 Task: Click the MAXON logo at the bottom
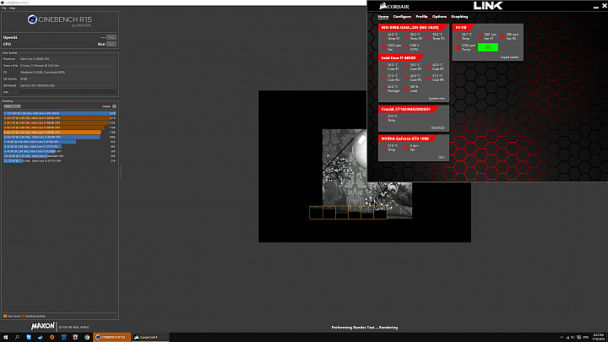pos(43,327)
